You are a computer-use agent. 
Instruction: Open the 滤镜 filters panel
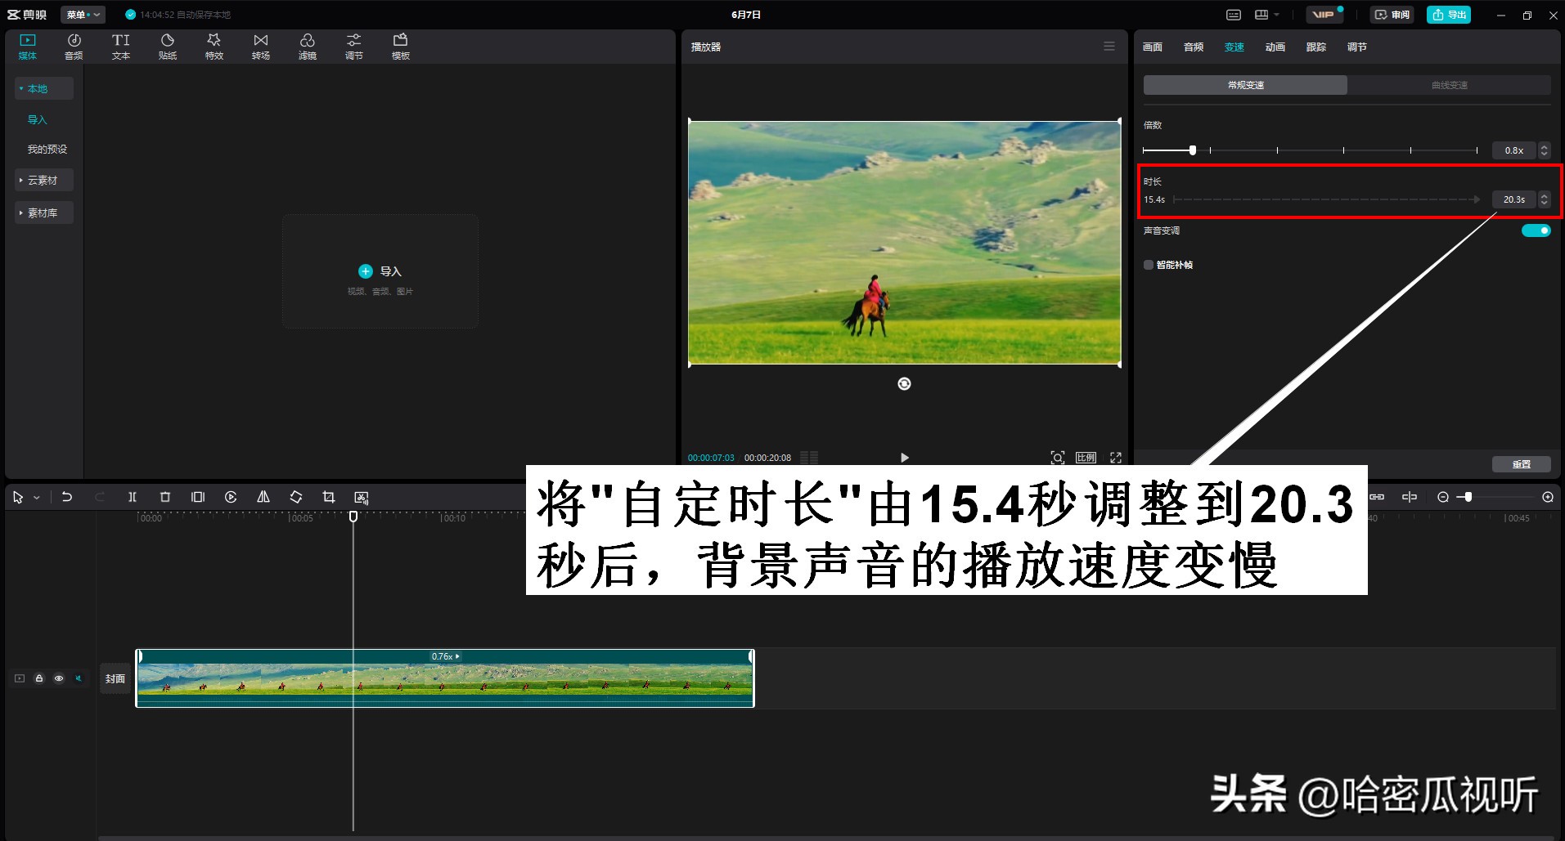(308, 45)
